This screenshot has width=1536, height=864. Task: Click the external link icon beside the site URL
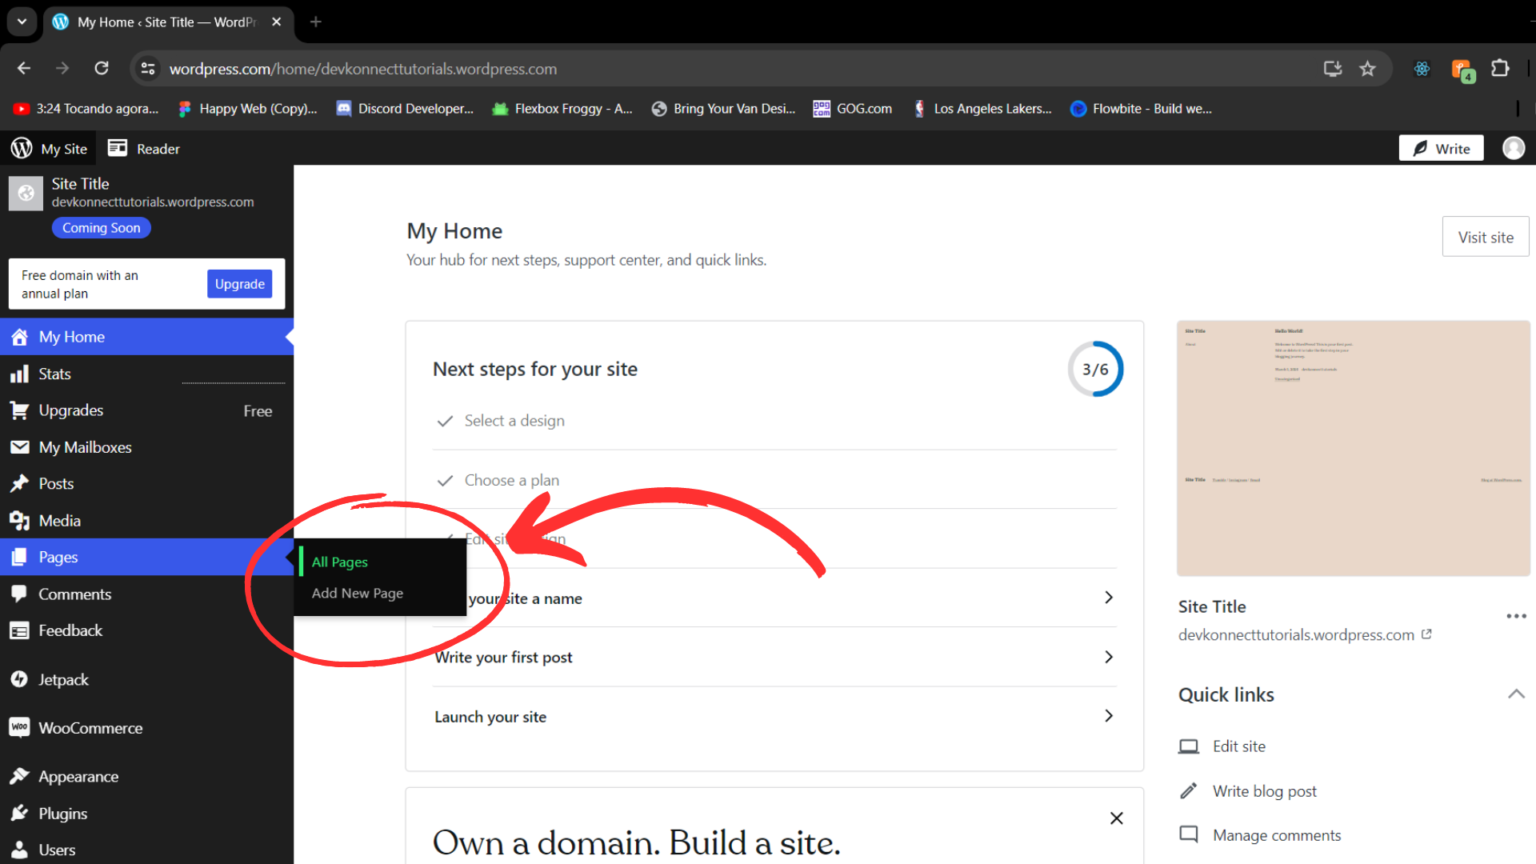click(x=1426, y=634)
